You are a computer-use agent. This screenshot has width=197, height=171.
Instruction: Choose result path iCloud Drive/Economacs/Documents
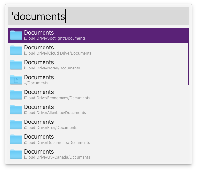point(57,98)
